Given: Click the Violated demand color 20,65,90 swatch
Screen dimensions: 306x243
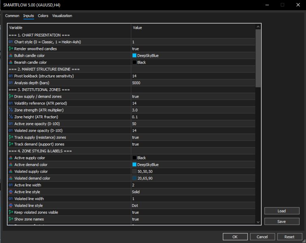Looking at the screenshot, I should coord(134,178).
